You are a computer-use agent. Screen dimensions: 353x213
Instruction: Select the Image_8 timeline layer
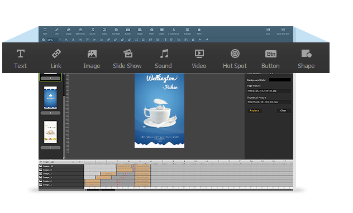tap(61, 170)
